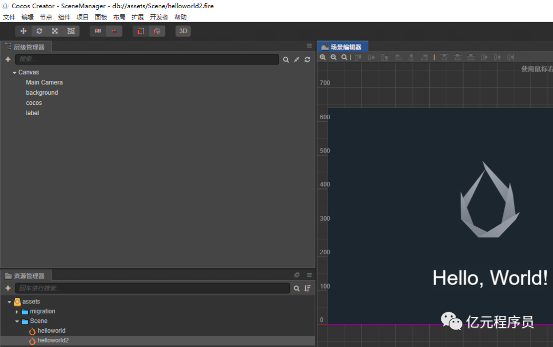
Task: Open the 帮助 menu
Action: tap(181, 17)
